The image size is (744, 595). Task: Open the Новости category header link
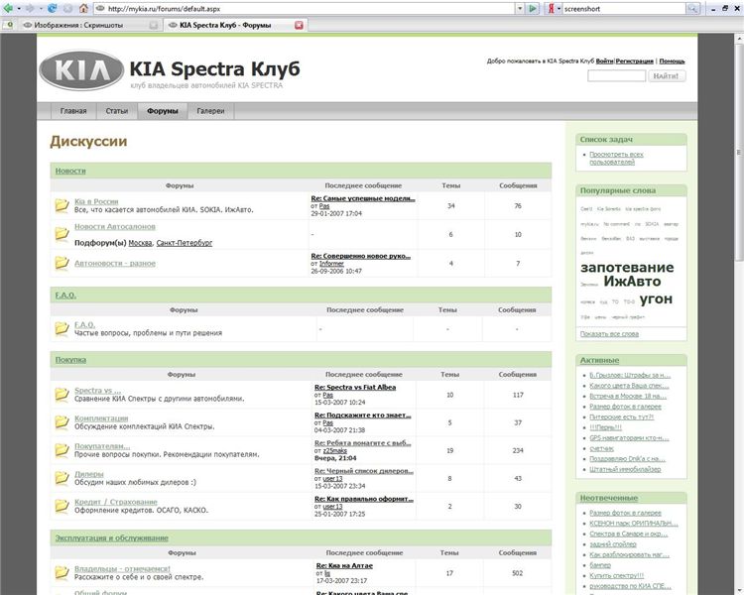[x=70, y=171]
